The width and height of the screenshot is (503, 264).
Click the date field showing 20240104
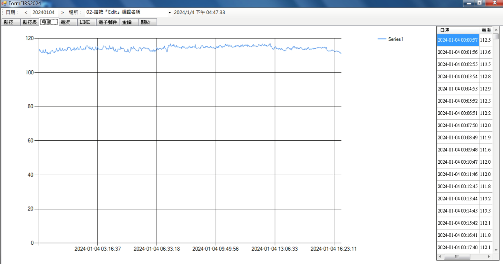[43, 12]
